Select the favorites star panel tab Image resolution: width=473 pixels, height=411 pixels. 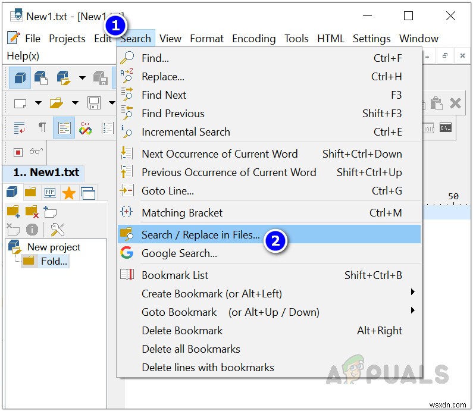click(x=69, y=193)
